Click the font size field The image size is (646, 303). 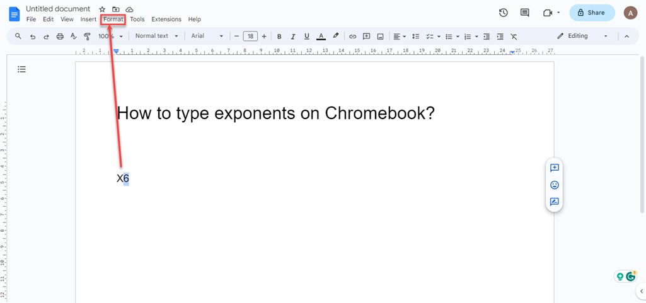point(250,37)
